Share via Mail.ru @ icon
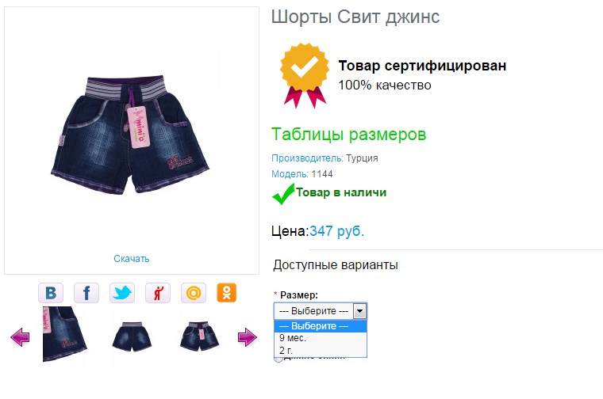The image size is (603, 399). pos(194,293)
